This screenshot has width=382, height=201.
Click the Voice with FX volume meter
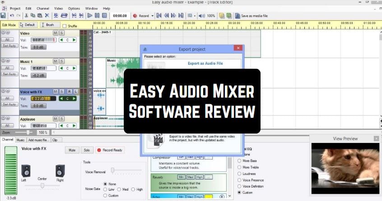tap(43, 98)
